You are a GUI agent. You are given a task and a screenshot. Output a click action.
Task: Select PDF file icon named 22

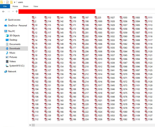(x=33, y=70)
